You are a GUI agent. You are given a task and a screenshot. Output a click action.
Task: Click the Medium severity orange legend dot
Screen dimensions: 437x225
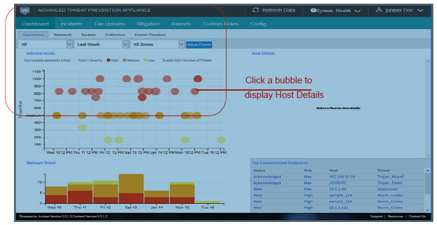point(124,60)
